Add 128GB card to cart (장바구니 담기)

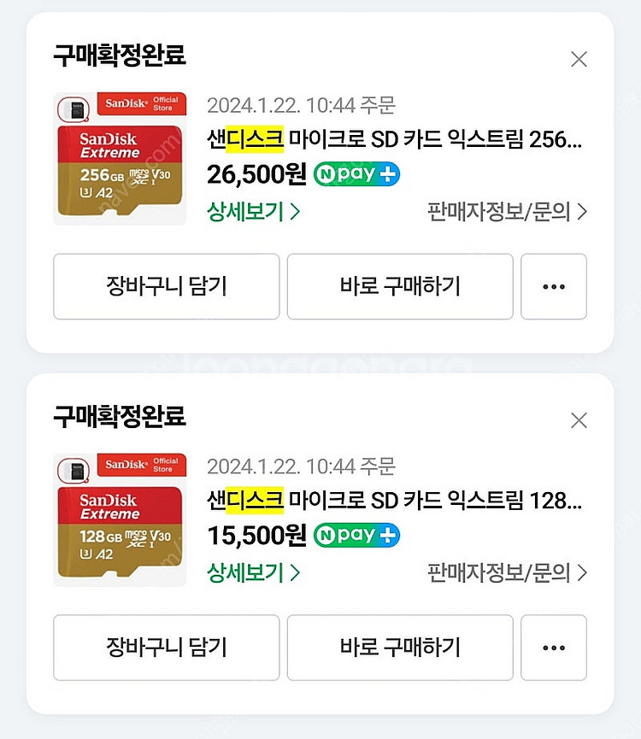pos(167,648)
